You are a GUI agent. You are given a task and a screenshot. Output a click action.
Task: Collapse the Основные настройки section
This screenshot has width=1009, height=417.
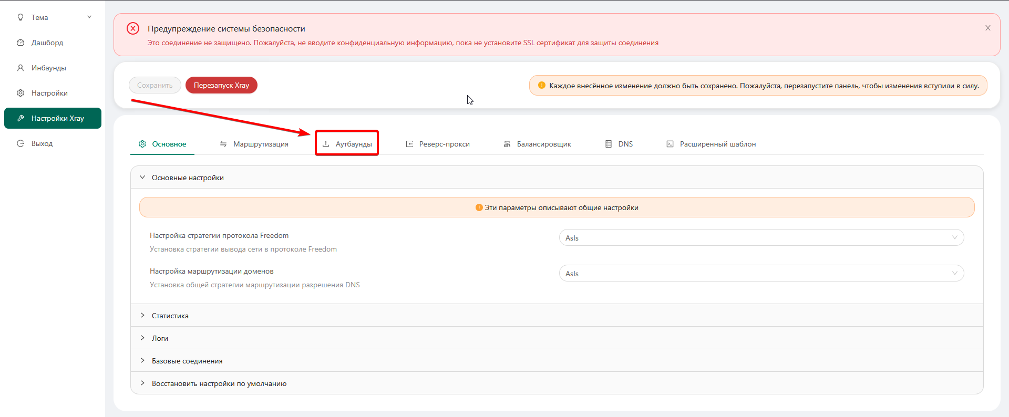point(187,178)
